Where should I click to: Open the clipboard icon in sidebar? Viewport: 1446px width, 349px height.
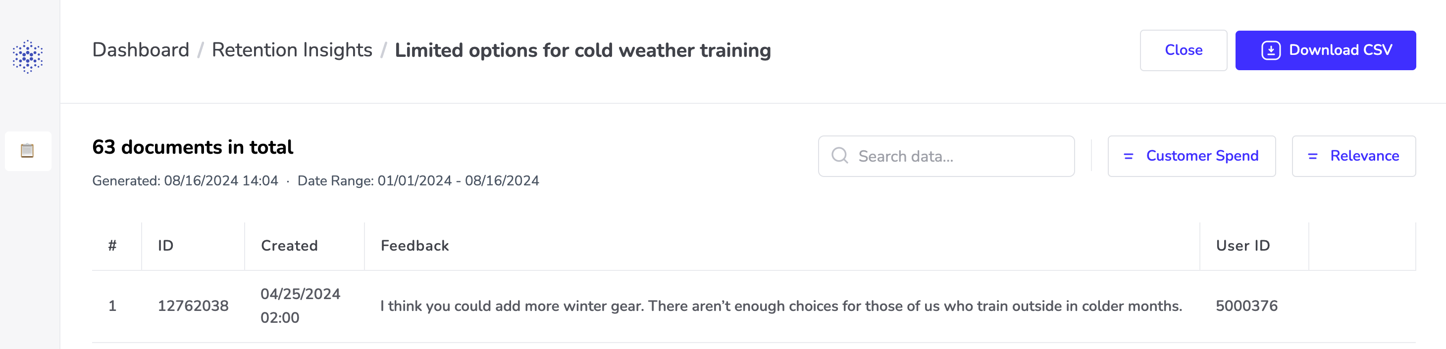(x=28, y=151)
